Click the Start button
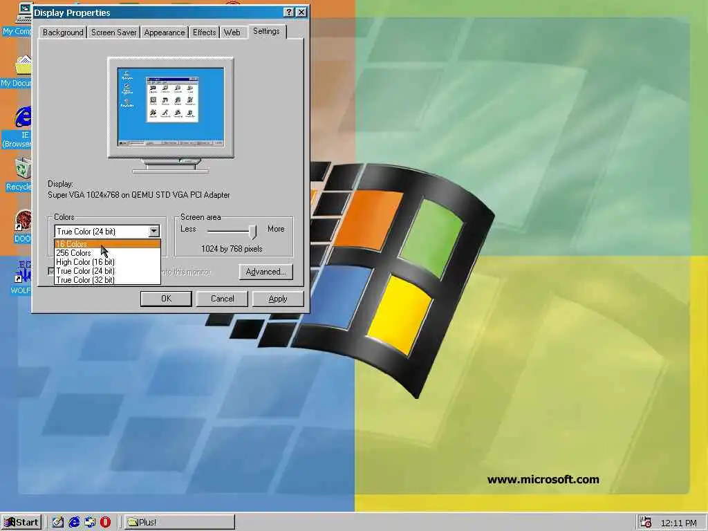708x531 pixels. tap(21, 522)
